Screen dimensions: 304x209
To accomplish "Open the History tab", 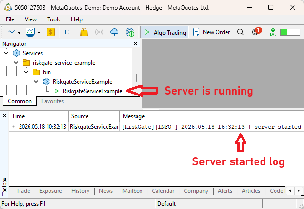I will [80, 191].
